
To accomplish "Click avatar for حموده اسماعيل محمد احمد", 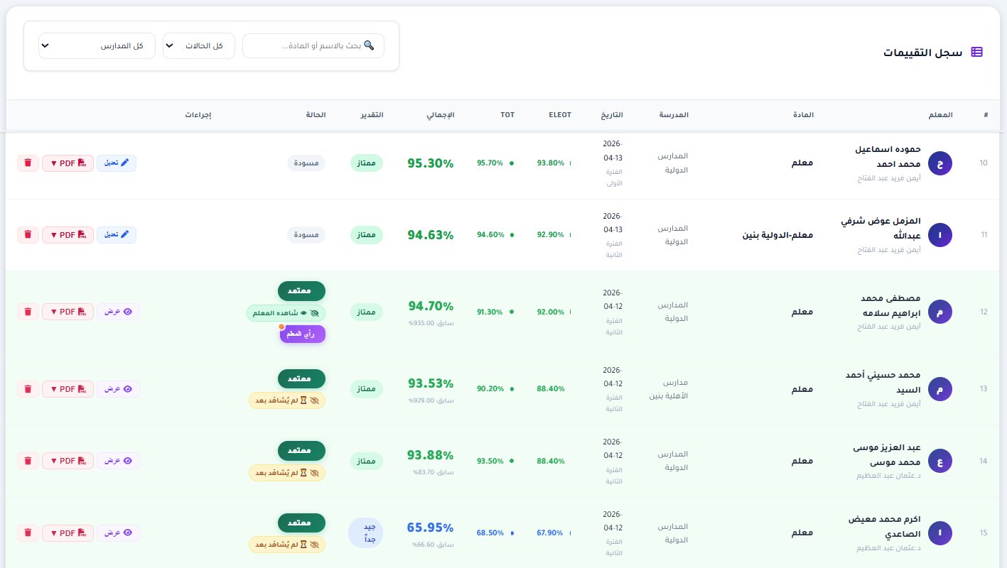I will tap(939, 164).
